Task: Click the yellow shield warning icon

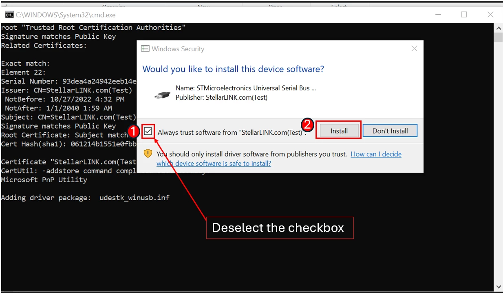Action: 148,154
